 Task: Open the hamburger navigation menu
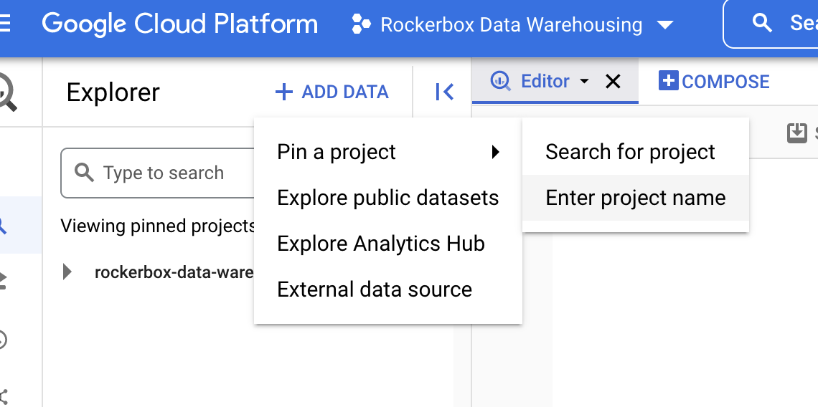[5, 24]
